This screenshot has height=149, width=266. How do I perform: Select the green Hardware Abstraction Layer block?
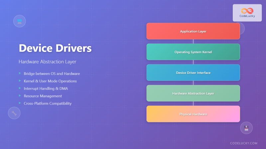tap(193, 93)
